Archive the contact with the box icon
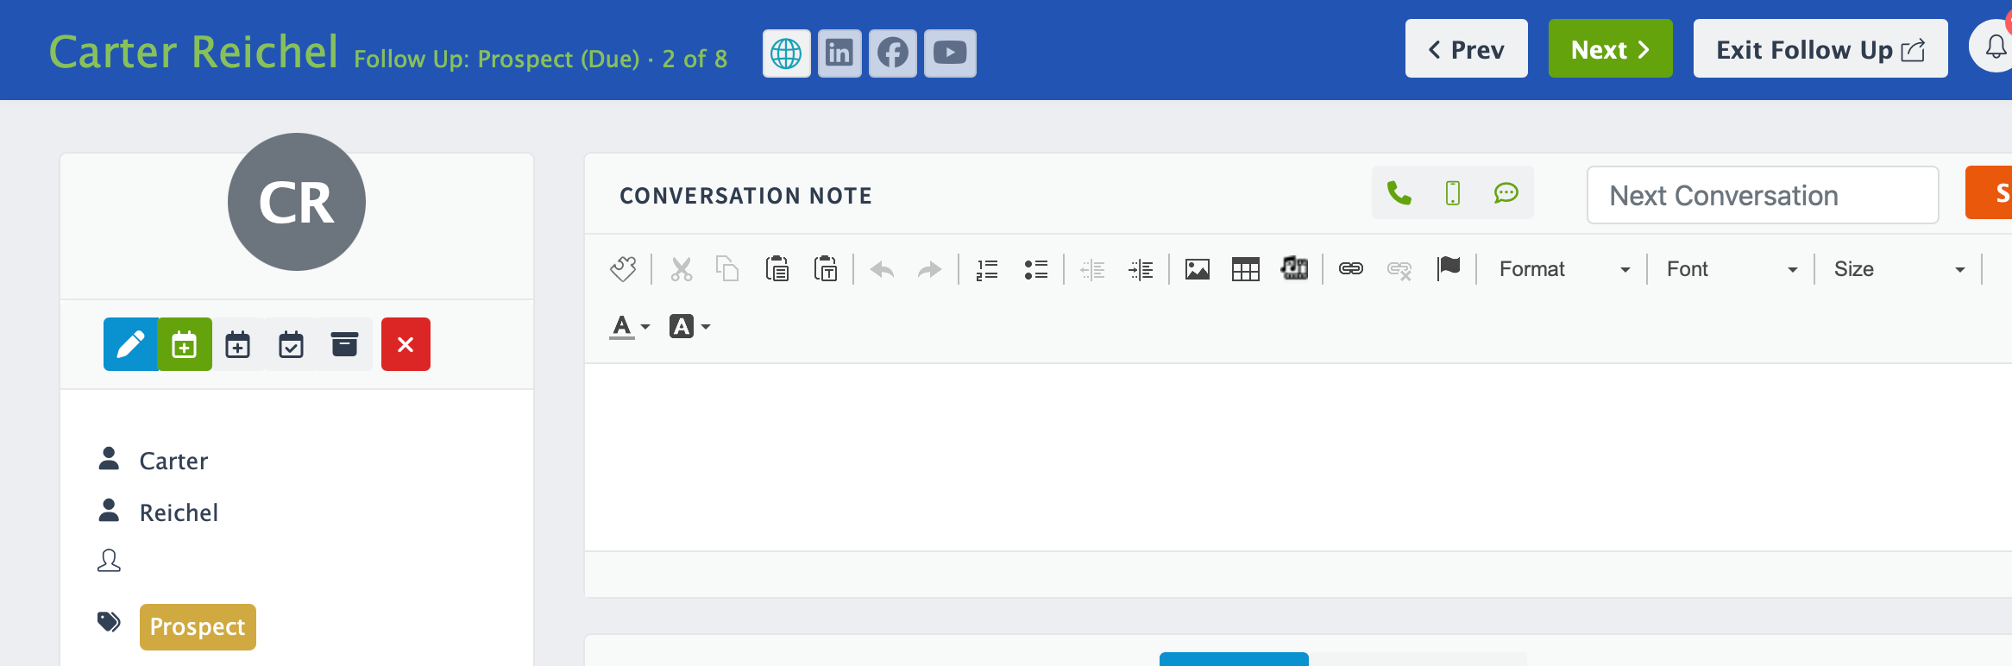This screenshot has width=2012, height=666. 344,344
